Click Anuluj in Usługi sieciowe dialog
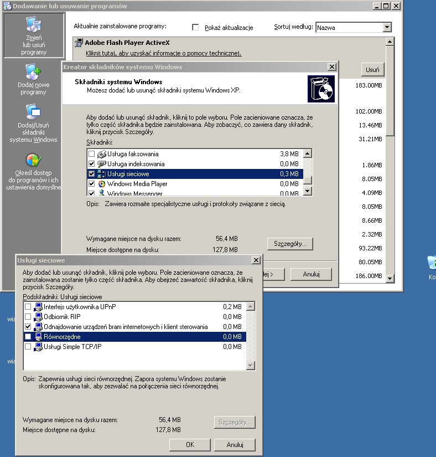This screenshot has width=436, height=457. (235, 445)
